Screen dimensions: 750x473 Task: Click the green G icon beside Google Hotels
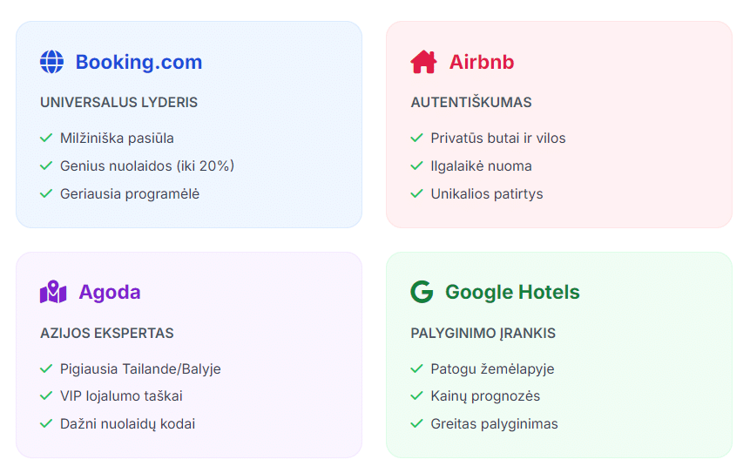click(422, 292)
